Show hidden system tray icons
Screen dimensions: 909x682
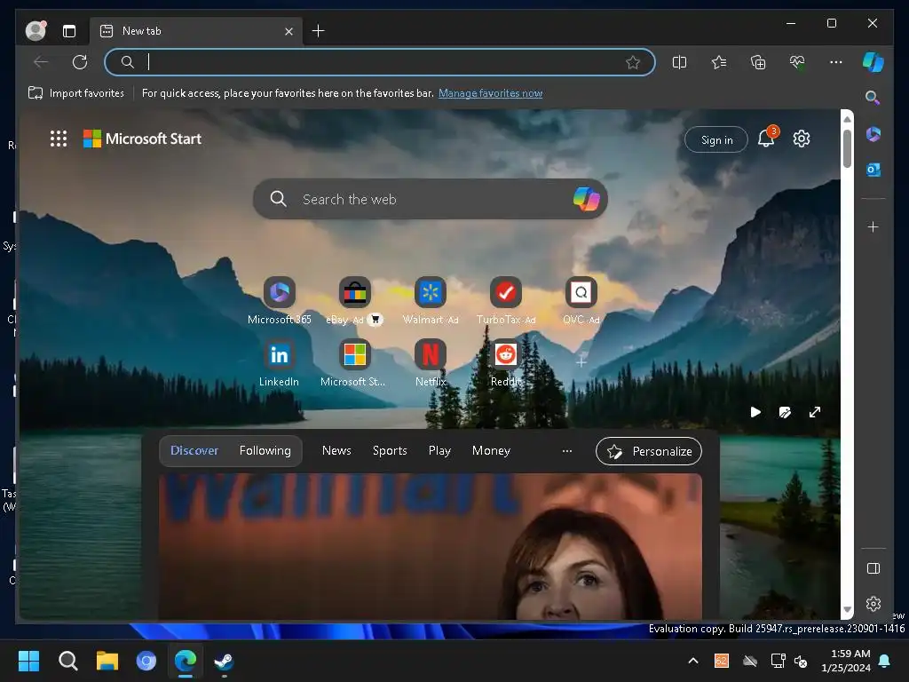[x=692, y=661]
